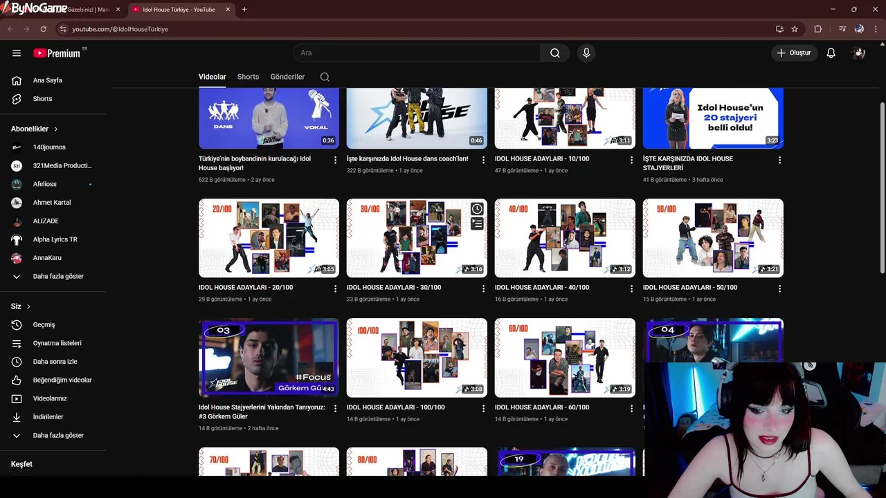
Task: Reload the page in the browser
Action: 43,29
